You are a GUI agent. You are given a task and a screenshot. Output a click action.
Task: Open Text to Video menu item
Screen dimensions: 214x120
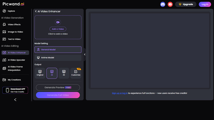coord(14,39)
